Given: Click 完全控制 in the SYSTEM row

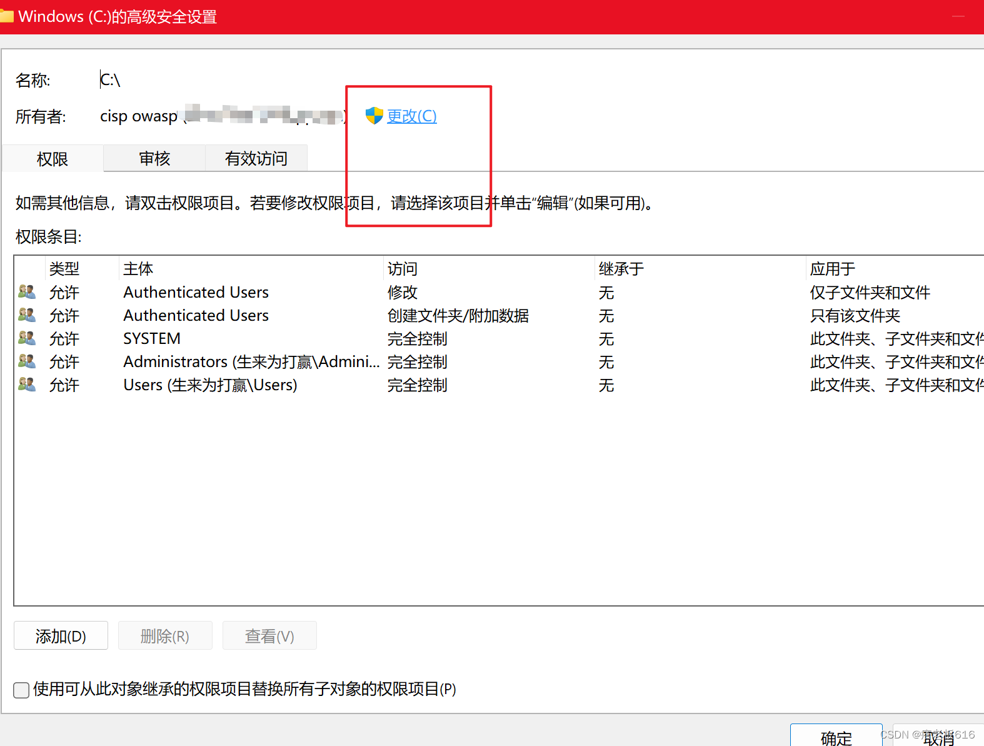Looking at the screenshot, I should click(418, 338).
